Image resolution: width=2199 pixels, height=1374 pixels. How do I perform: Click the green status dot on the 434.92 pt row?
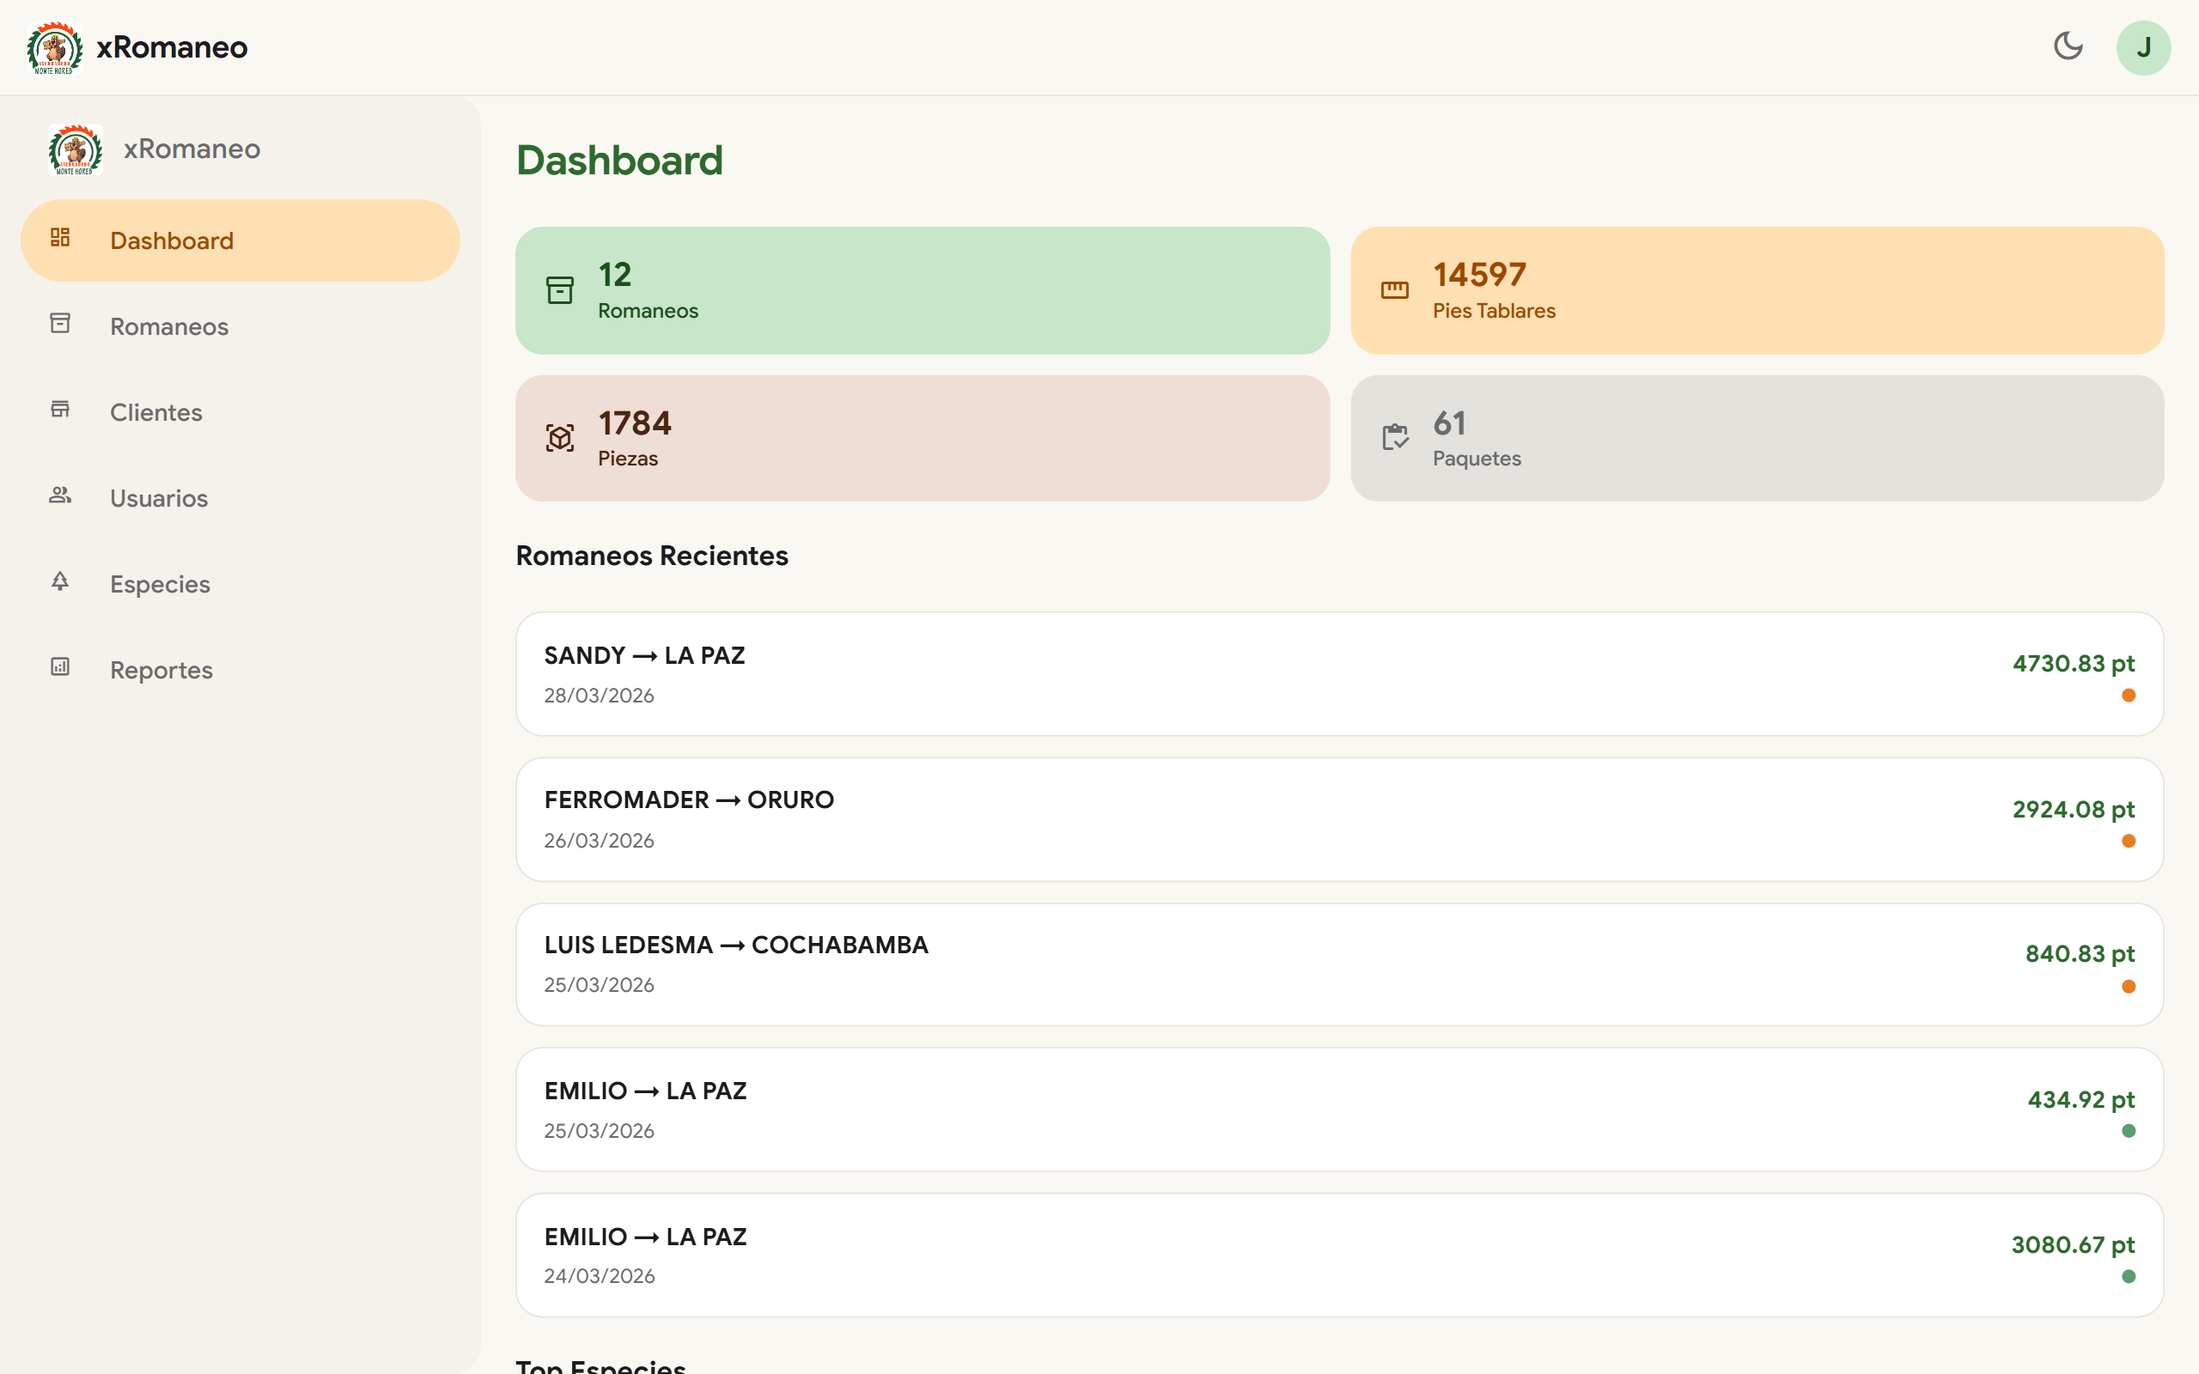[x=2128, y=1131]
